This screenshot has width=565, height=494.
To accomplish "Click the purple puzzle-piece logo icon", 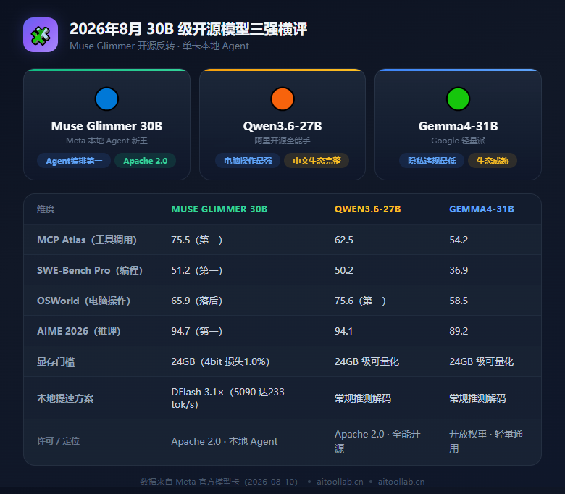I will [41, 35].
